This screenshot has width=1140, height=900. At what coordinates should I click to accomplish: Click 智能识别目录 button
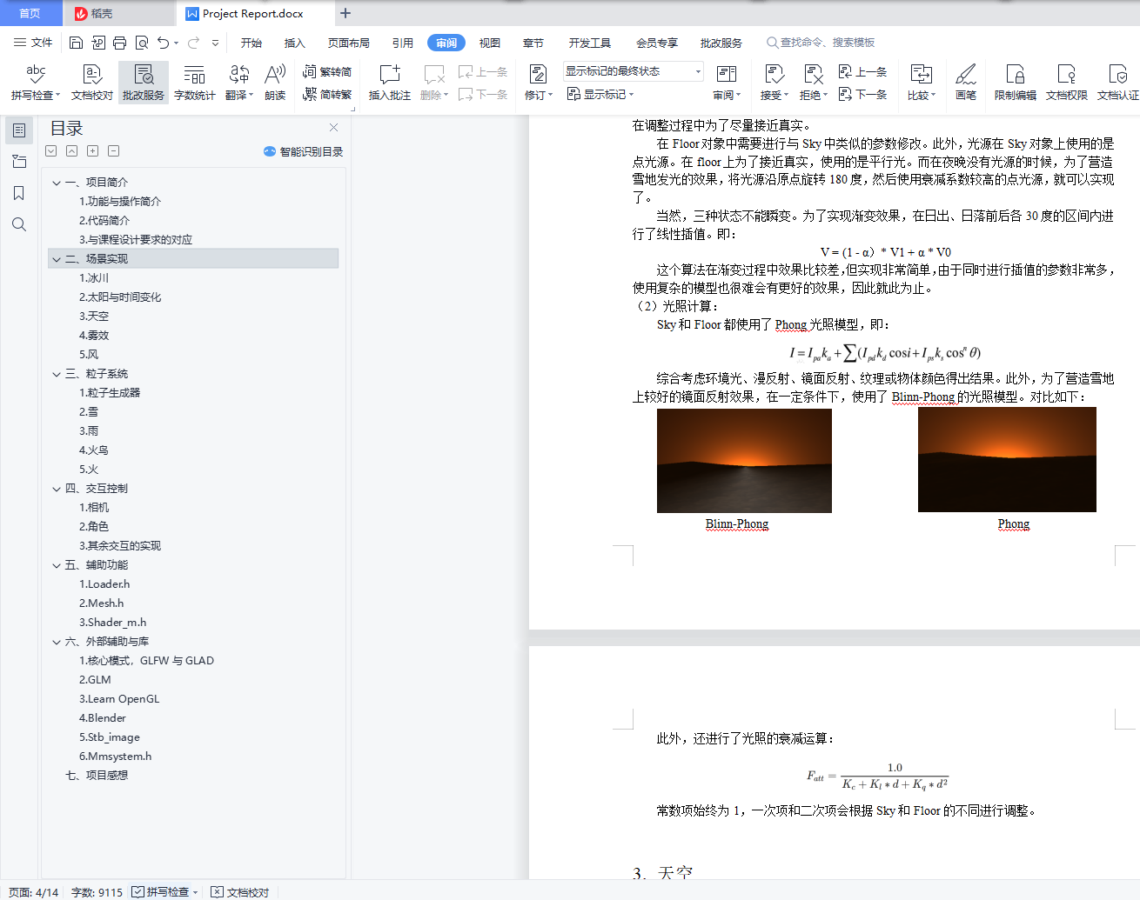click(303, 151)
